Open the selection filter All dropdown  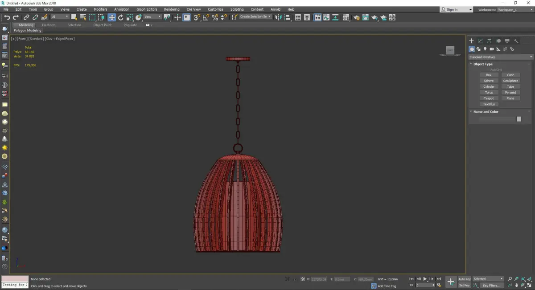60,17
